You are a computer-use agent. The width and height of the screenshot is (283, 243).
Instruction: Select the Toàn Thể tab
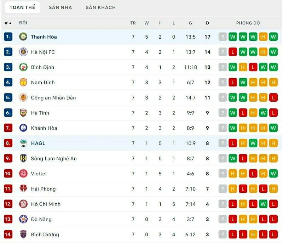[22, 7]
